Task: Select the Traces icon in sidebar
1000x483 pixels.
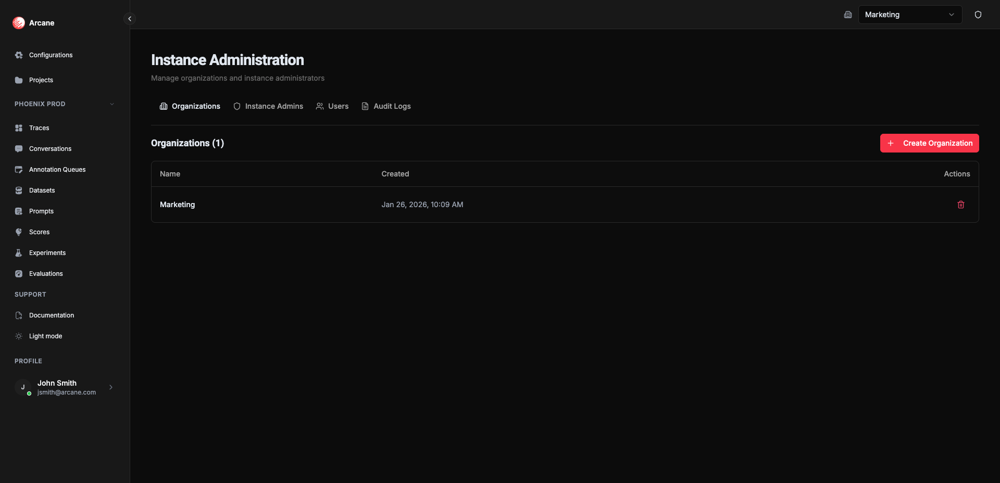Action: pos(19,128)
